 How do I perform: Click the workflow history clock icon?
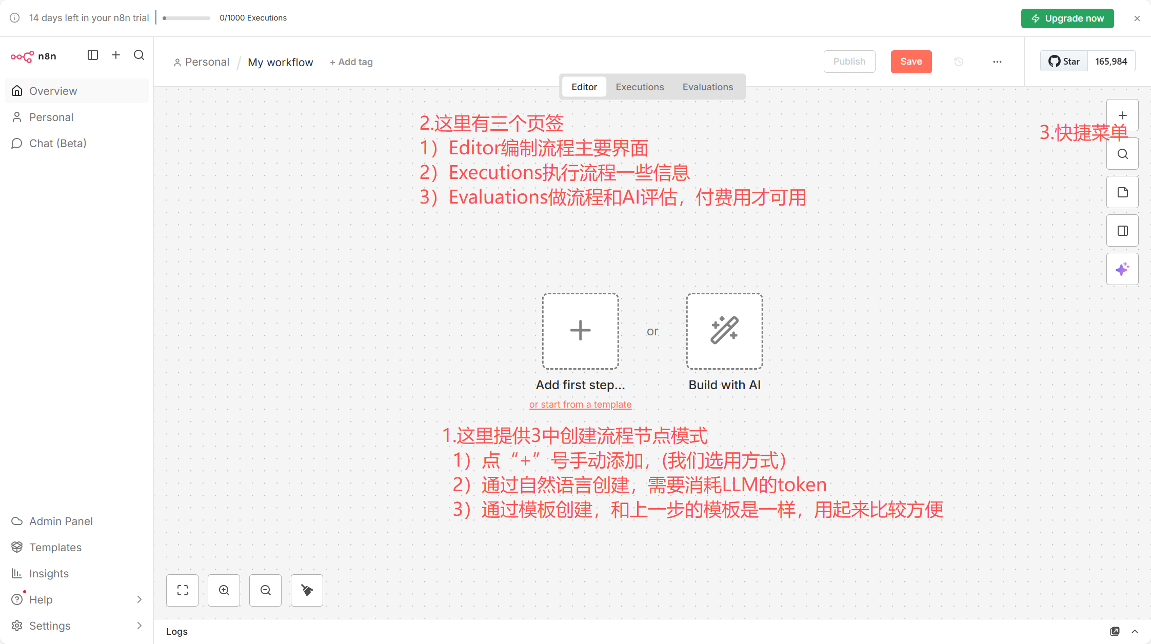point(959,62)
